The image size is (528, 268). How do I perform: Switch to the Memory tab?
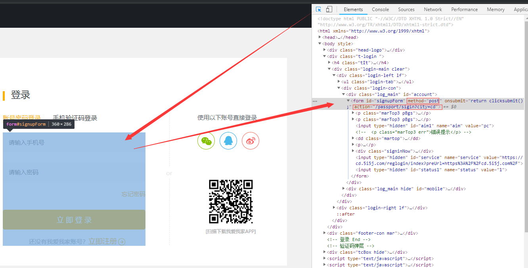[x=495, y=10]
